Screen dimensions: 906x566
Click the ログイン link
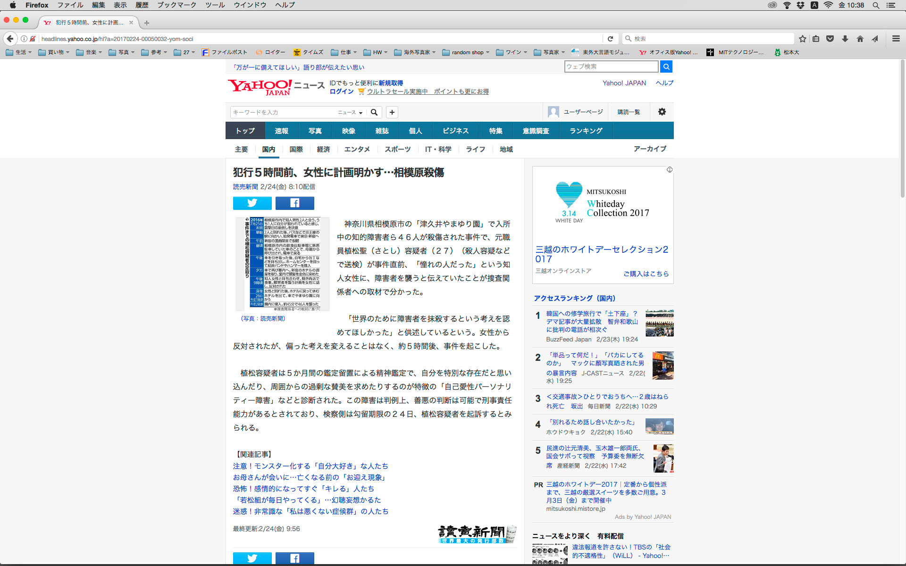(341, 92)
